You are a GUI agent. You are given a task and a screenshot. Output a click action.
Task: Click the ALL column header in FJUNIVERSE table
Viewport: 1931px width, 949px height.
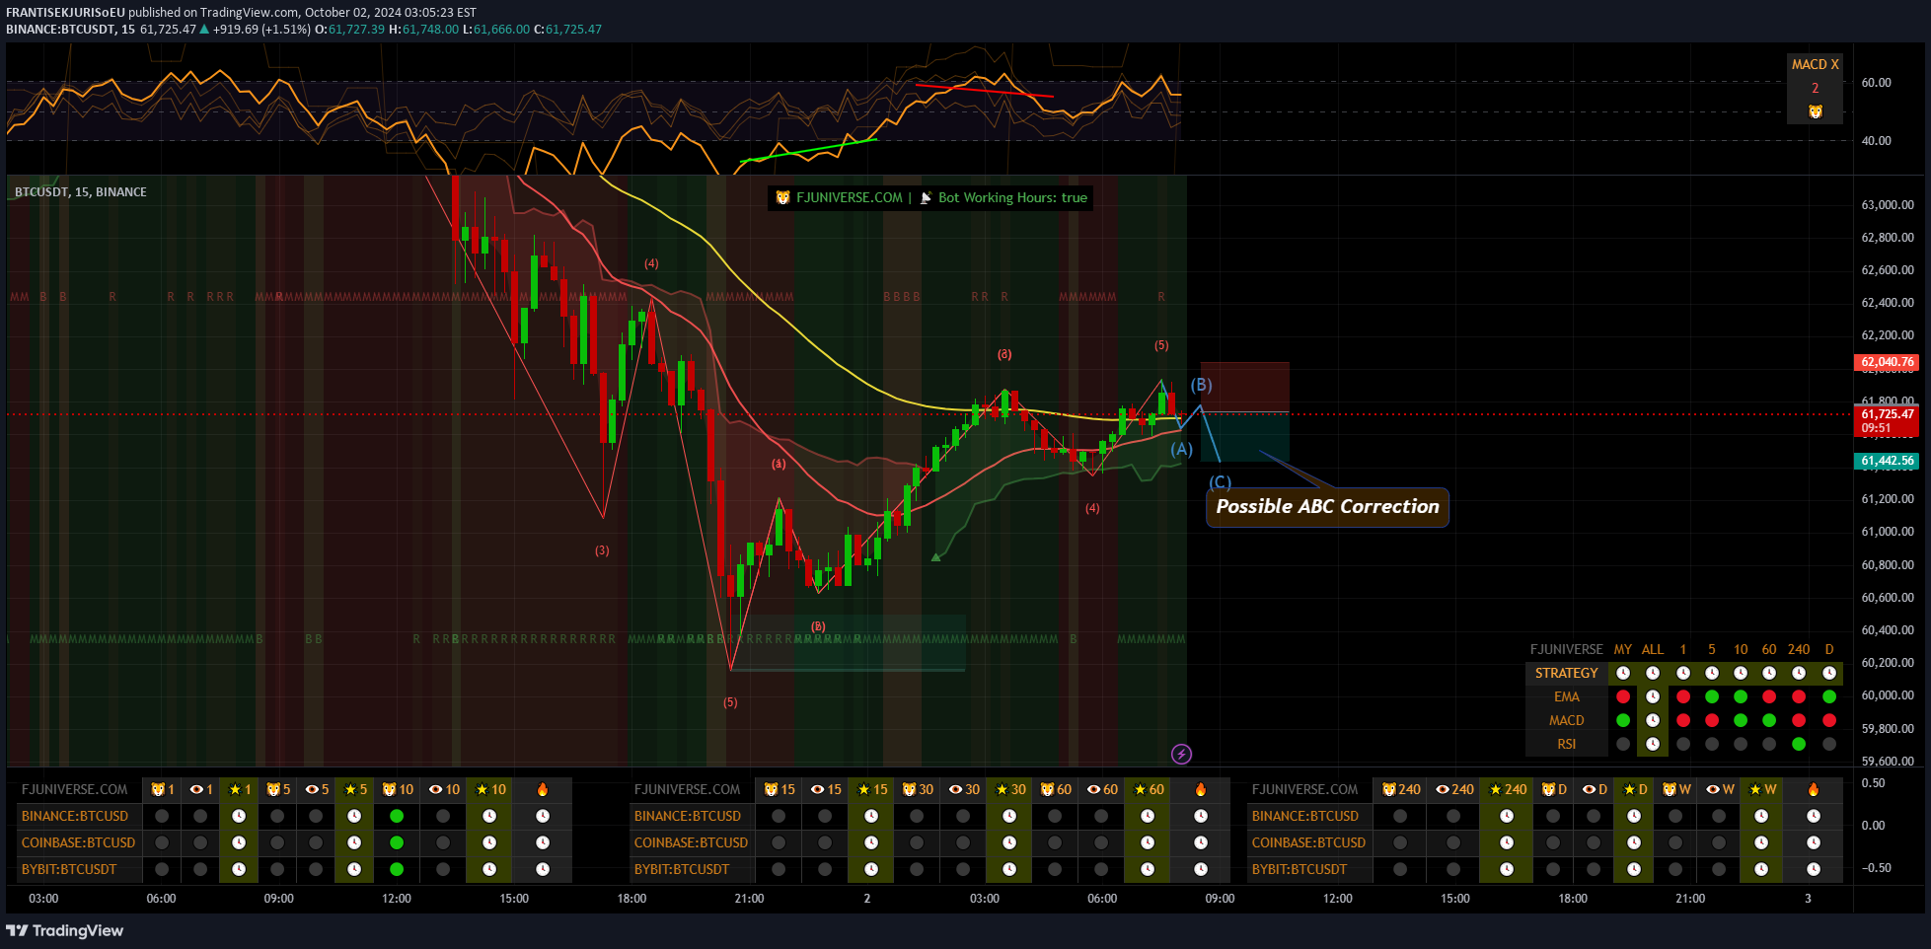click(1653, 649)
